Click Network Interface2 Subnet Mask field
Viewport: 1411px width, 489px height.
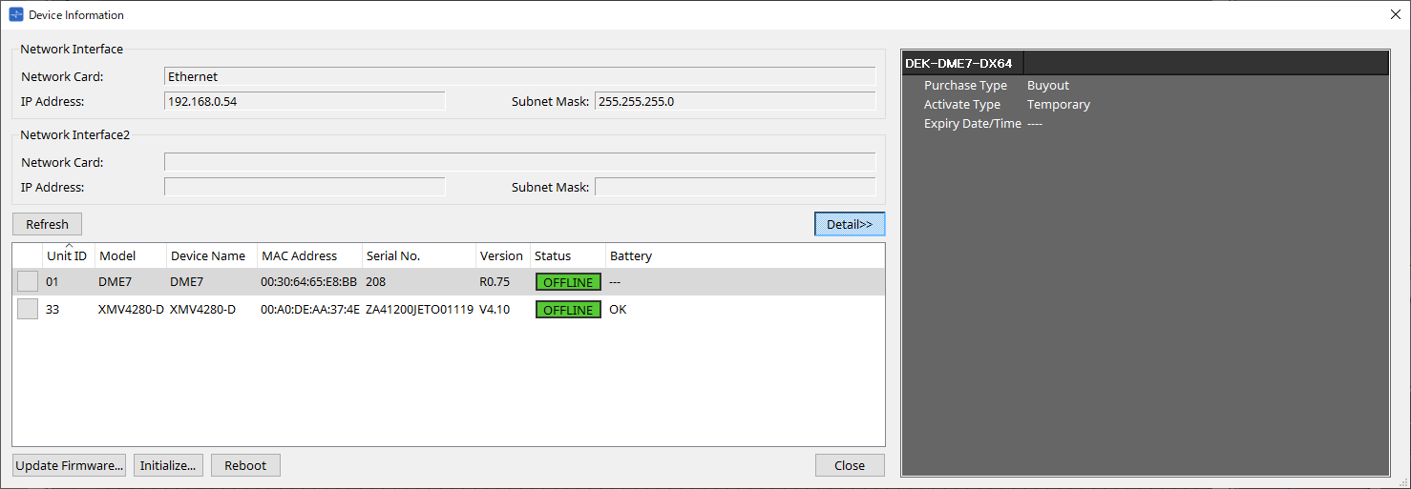point(735,187)
